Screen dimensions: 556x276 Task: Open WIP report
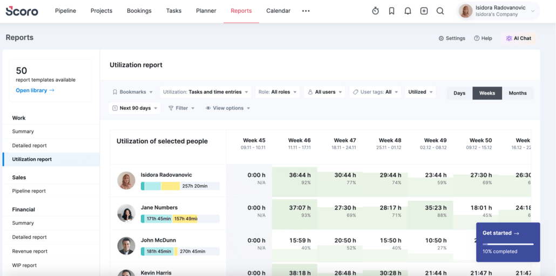51,265
